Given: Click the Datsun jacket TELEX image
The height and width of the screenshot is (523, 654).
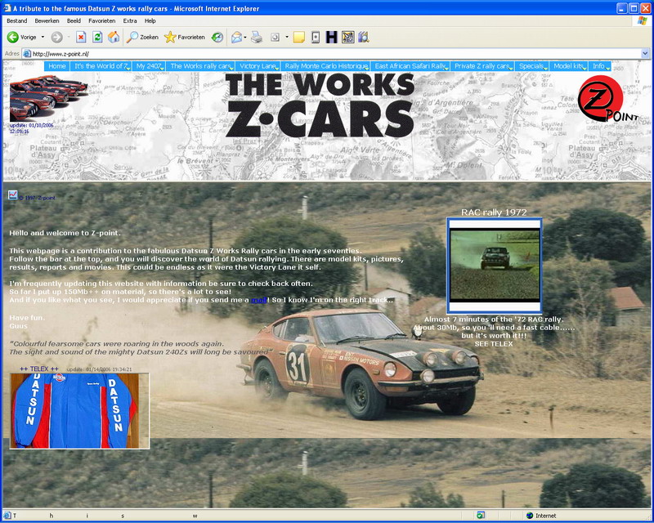Looking at the screenshot, I should (x=79, y=411).
